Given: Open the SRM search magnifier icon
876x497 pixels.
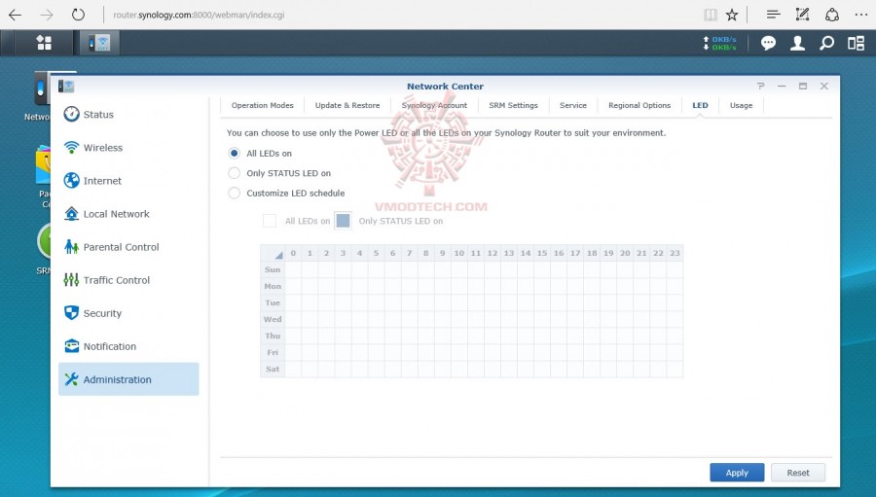Looking at the screenshot, I should click(826, 43).
